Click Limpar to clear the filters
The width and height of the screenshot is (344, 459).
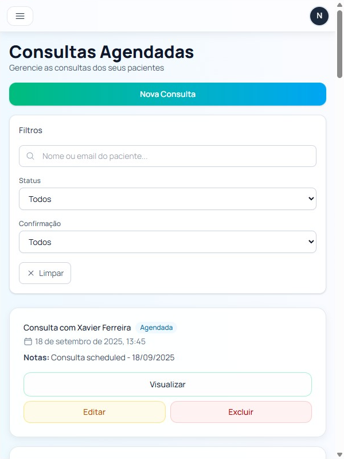[x=45, y=273]
